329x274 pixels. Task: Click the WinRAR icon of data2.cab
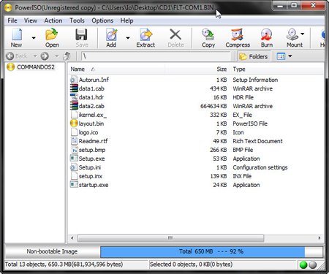pos(74,106)
